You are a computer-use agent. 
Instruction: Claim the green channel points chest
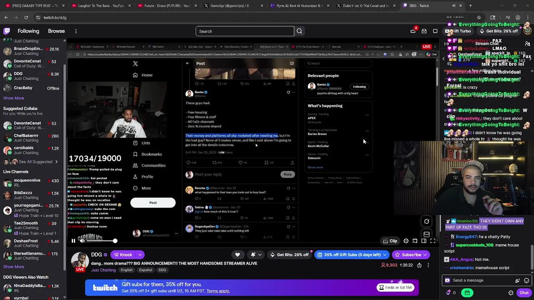coord(467,292)
